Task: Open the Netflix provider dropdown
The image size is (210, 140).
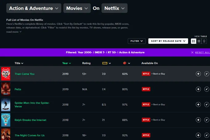Action: tap(114, 8)
